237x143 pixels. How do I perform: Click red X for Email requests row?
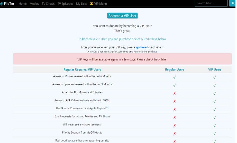pos(175,117)
